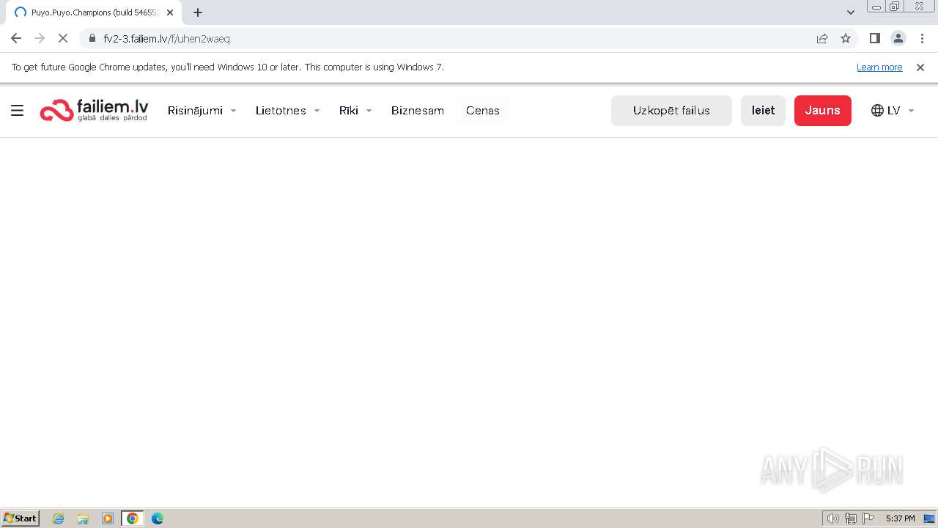
Task: Open the Chrome profile avatar
Action: [x=898, y=38]
